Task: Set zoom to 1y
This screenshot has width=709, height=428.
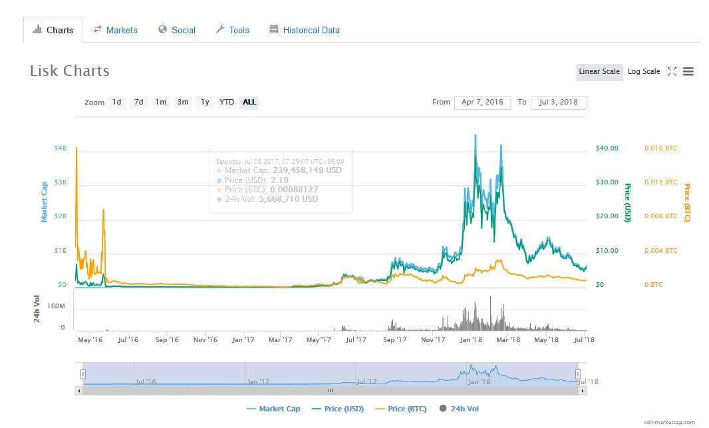Action: point(206,103)
